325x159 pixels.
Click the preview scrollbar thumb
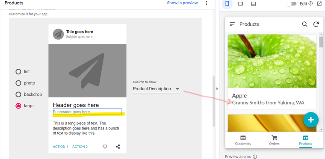[321, 41]
